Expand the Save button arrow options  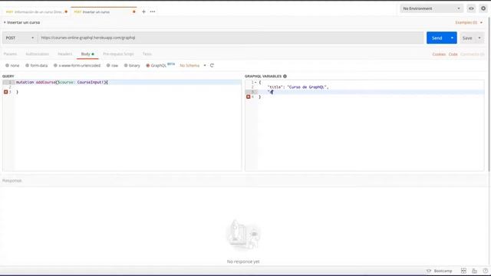tap(479, 38)
